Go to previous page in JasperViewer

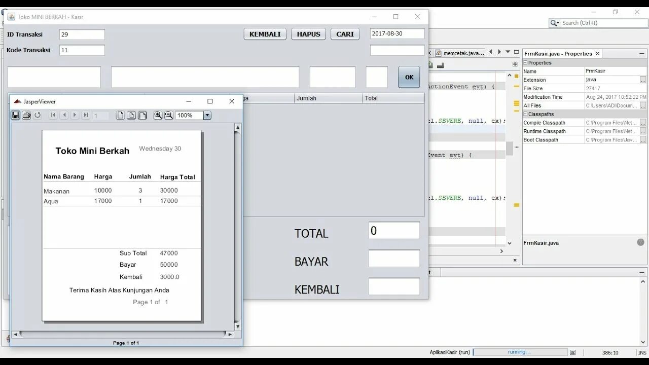(64, 115)
